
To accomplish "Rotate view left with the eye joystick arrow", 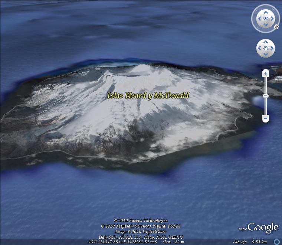I will click(259, 19).
